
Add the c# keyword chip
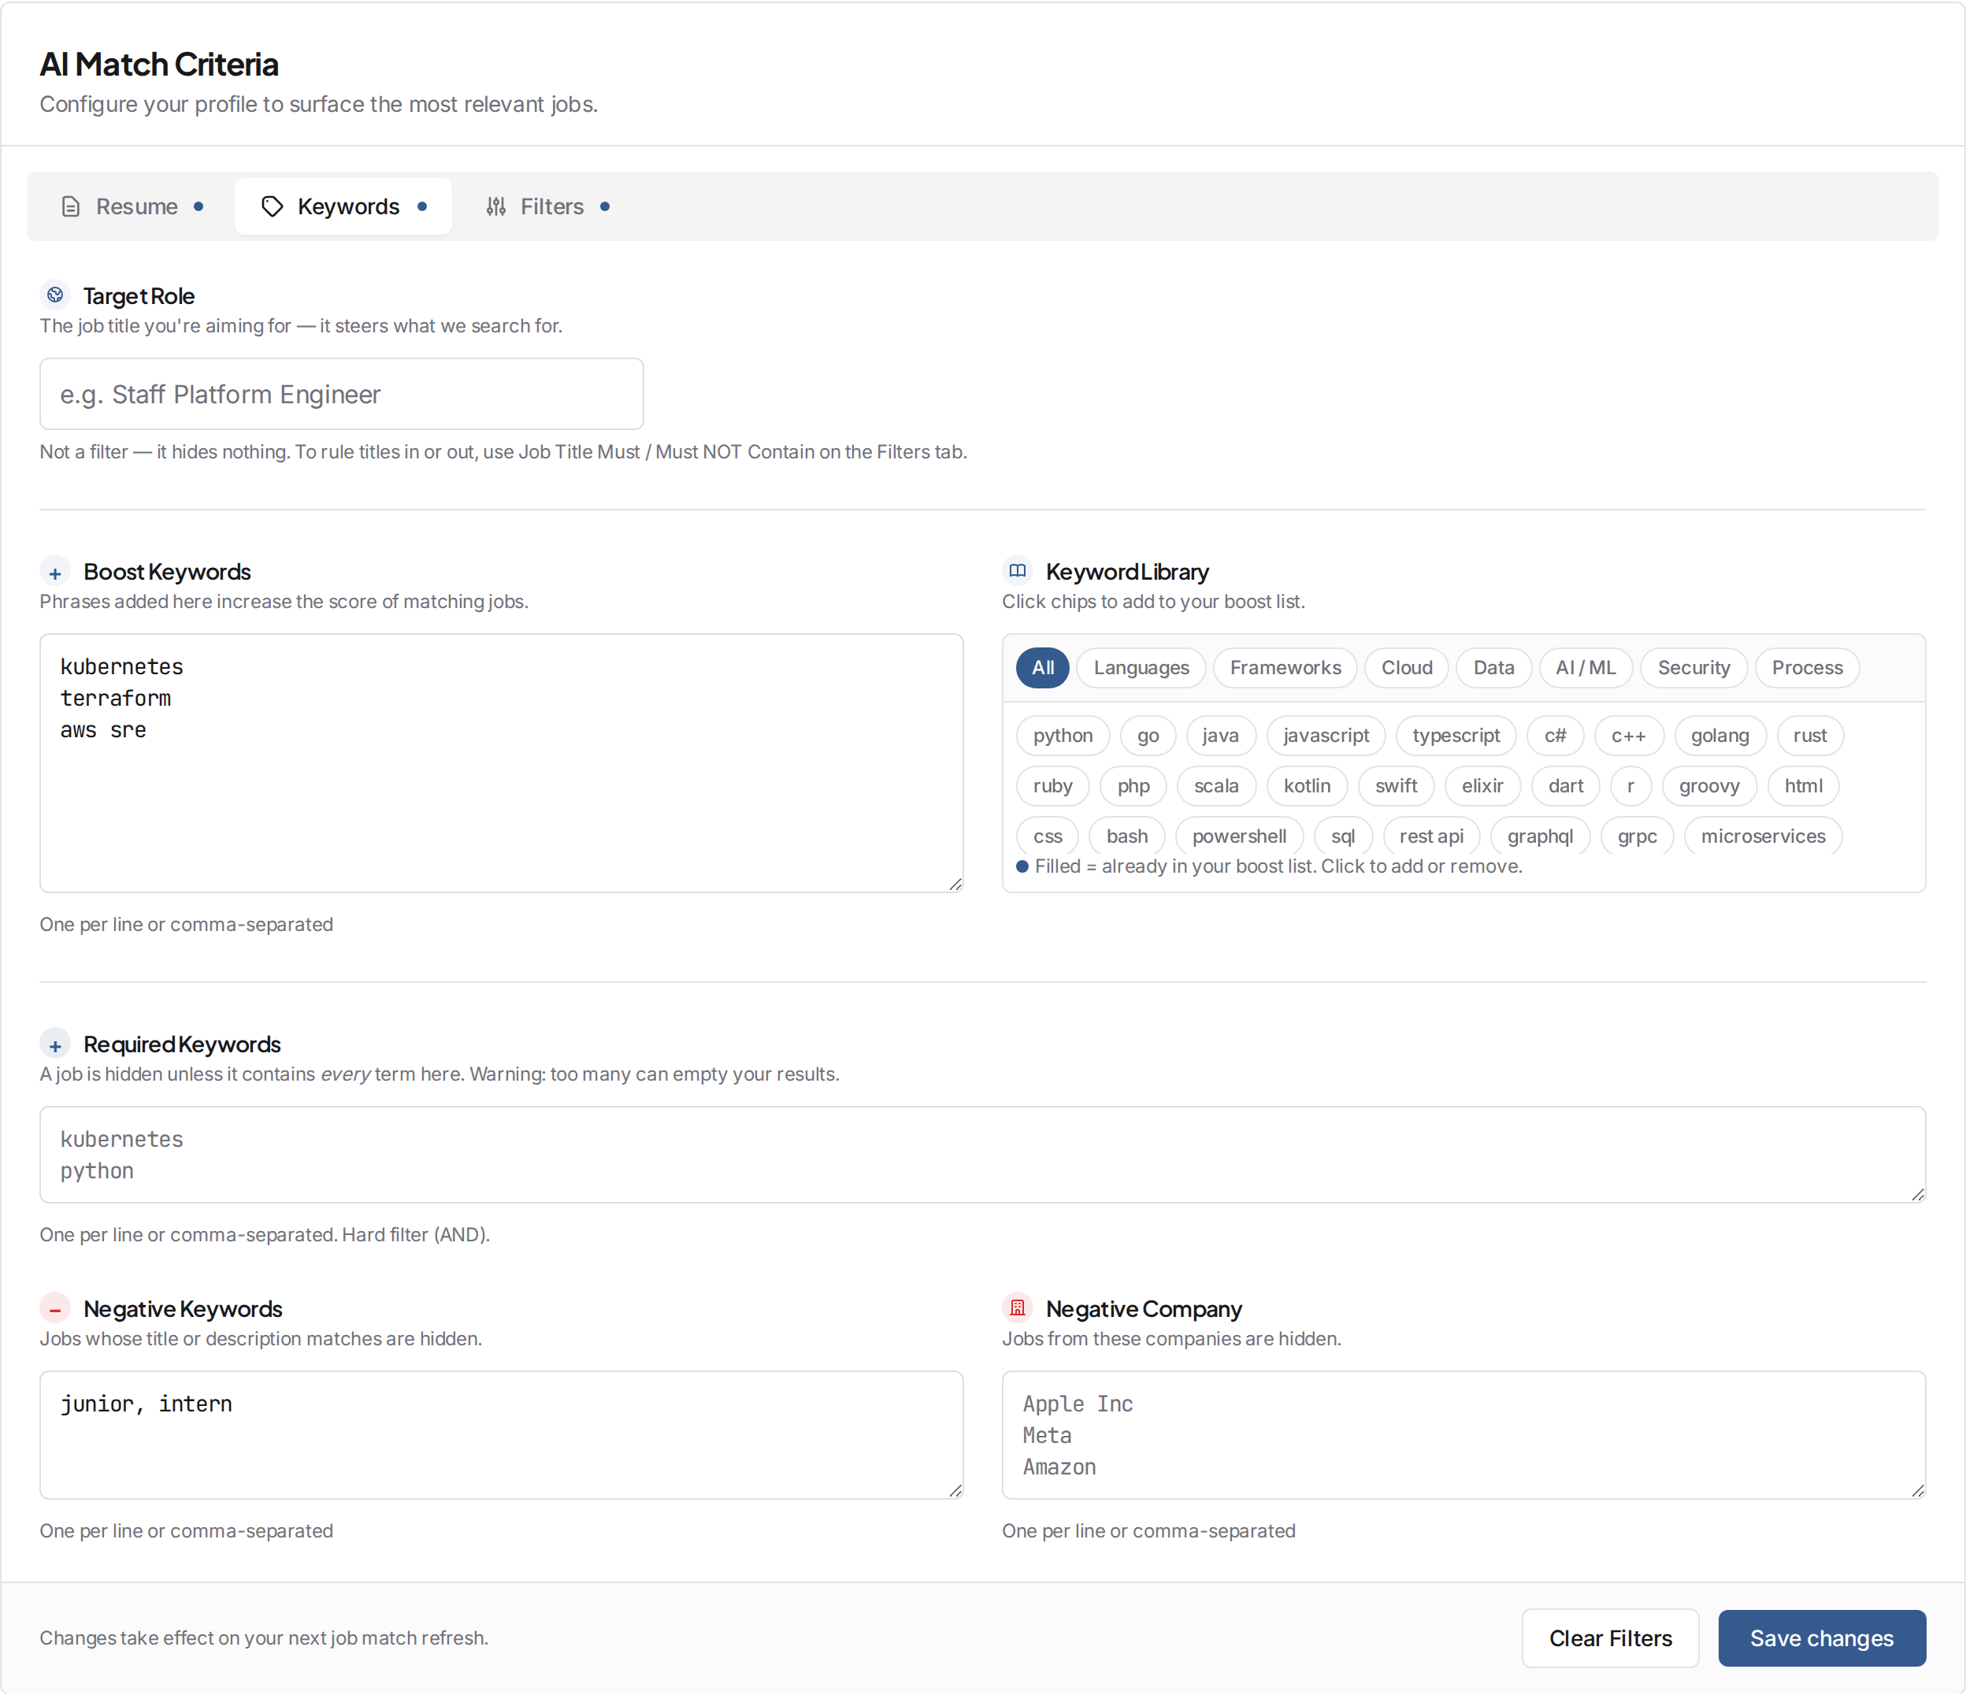click(1555, 736)
